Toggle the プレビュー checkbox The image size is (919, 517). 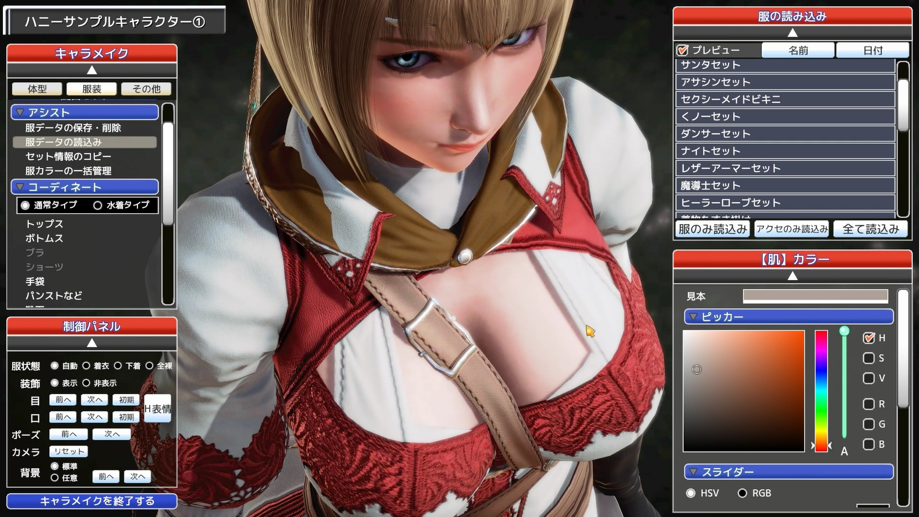pos(683,50)
